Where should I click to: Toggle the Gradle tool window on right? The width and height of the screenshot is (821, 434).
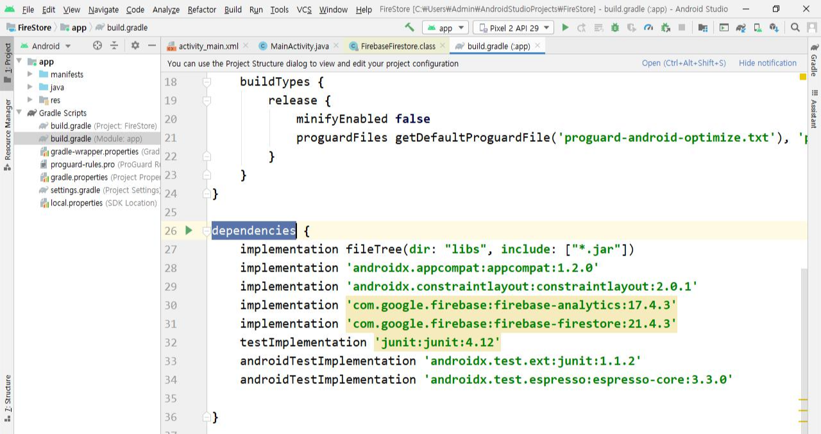[814, 61]
